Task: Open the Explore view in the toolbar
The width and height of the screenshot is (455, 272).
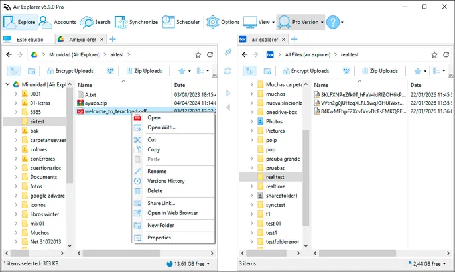Action: tap(20, 22)
